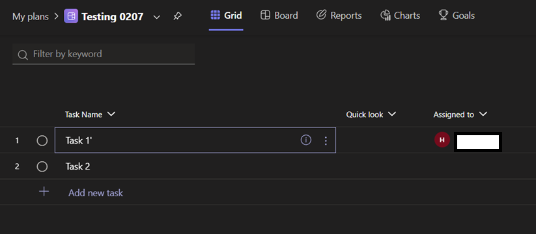Click the Testing 0207 plan title
Image resolution: width=536 pixels, height=234 pixels.
click(112, 16)
